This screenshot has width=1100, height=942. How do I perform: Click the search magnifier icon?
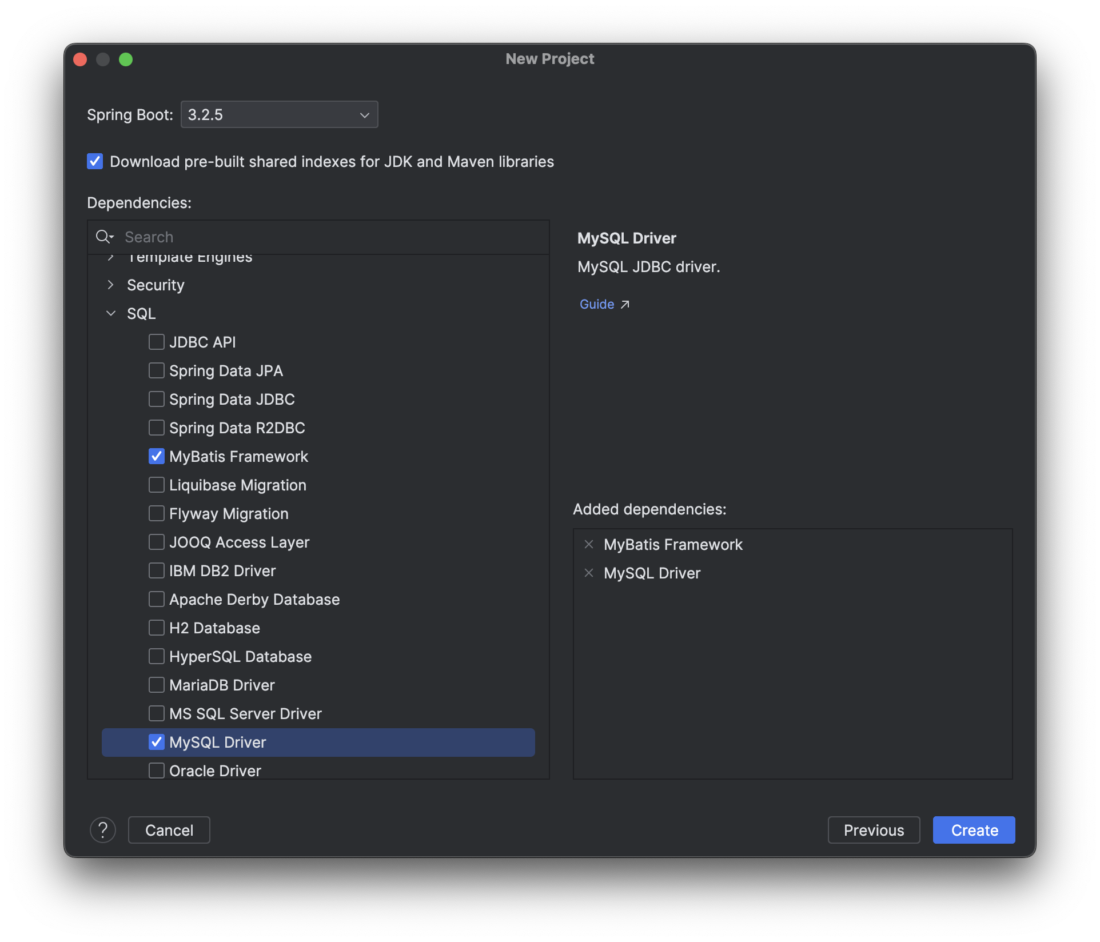click(x=104, y=237)
